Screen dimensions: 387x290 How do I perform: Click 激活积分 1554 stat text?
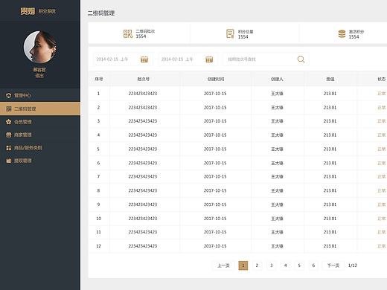click(356, 34)
